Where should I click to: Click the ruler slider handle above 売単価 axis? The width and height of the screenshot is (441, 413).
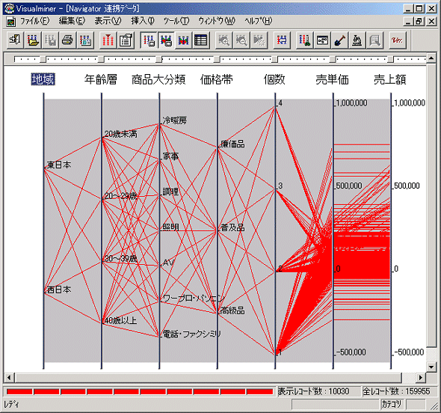click(333, 59)
